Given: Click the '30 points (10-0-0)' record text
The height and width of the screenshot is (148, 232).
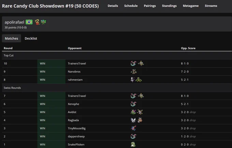Looking at the screenshot, I should (16, 27).
